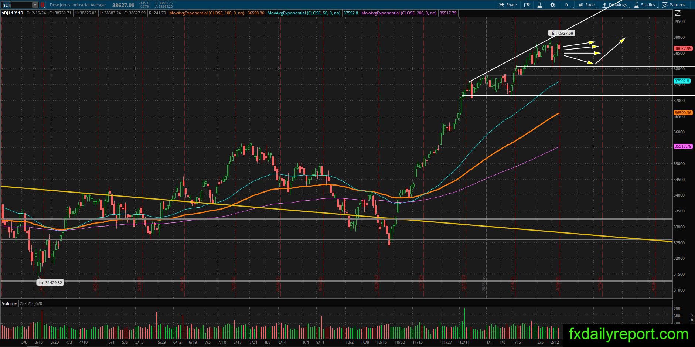The height and width of the screenshot is (347, 695).
Task: Click the Share button label
Action: (x=511, y=5)
